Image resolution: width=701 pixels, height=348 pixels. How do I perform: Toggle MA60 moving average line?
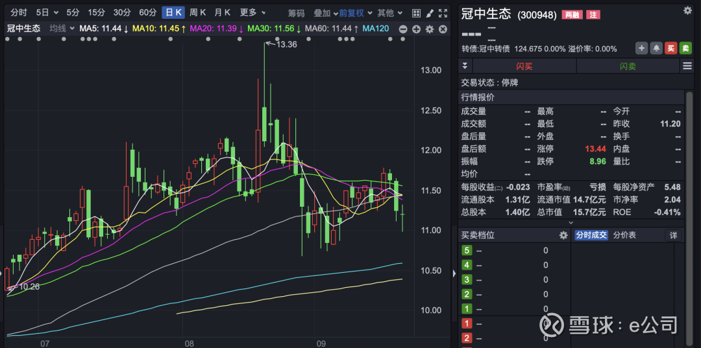click(x=331, y=29)
